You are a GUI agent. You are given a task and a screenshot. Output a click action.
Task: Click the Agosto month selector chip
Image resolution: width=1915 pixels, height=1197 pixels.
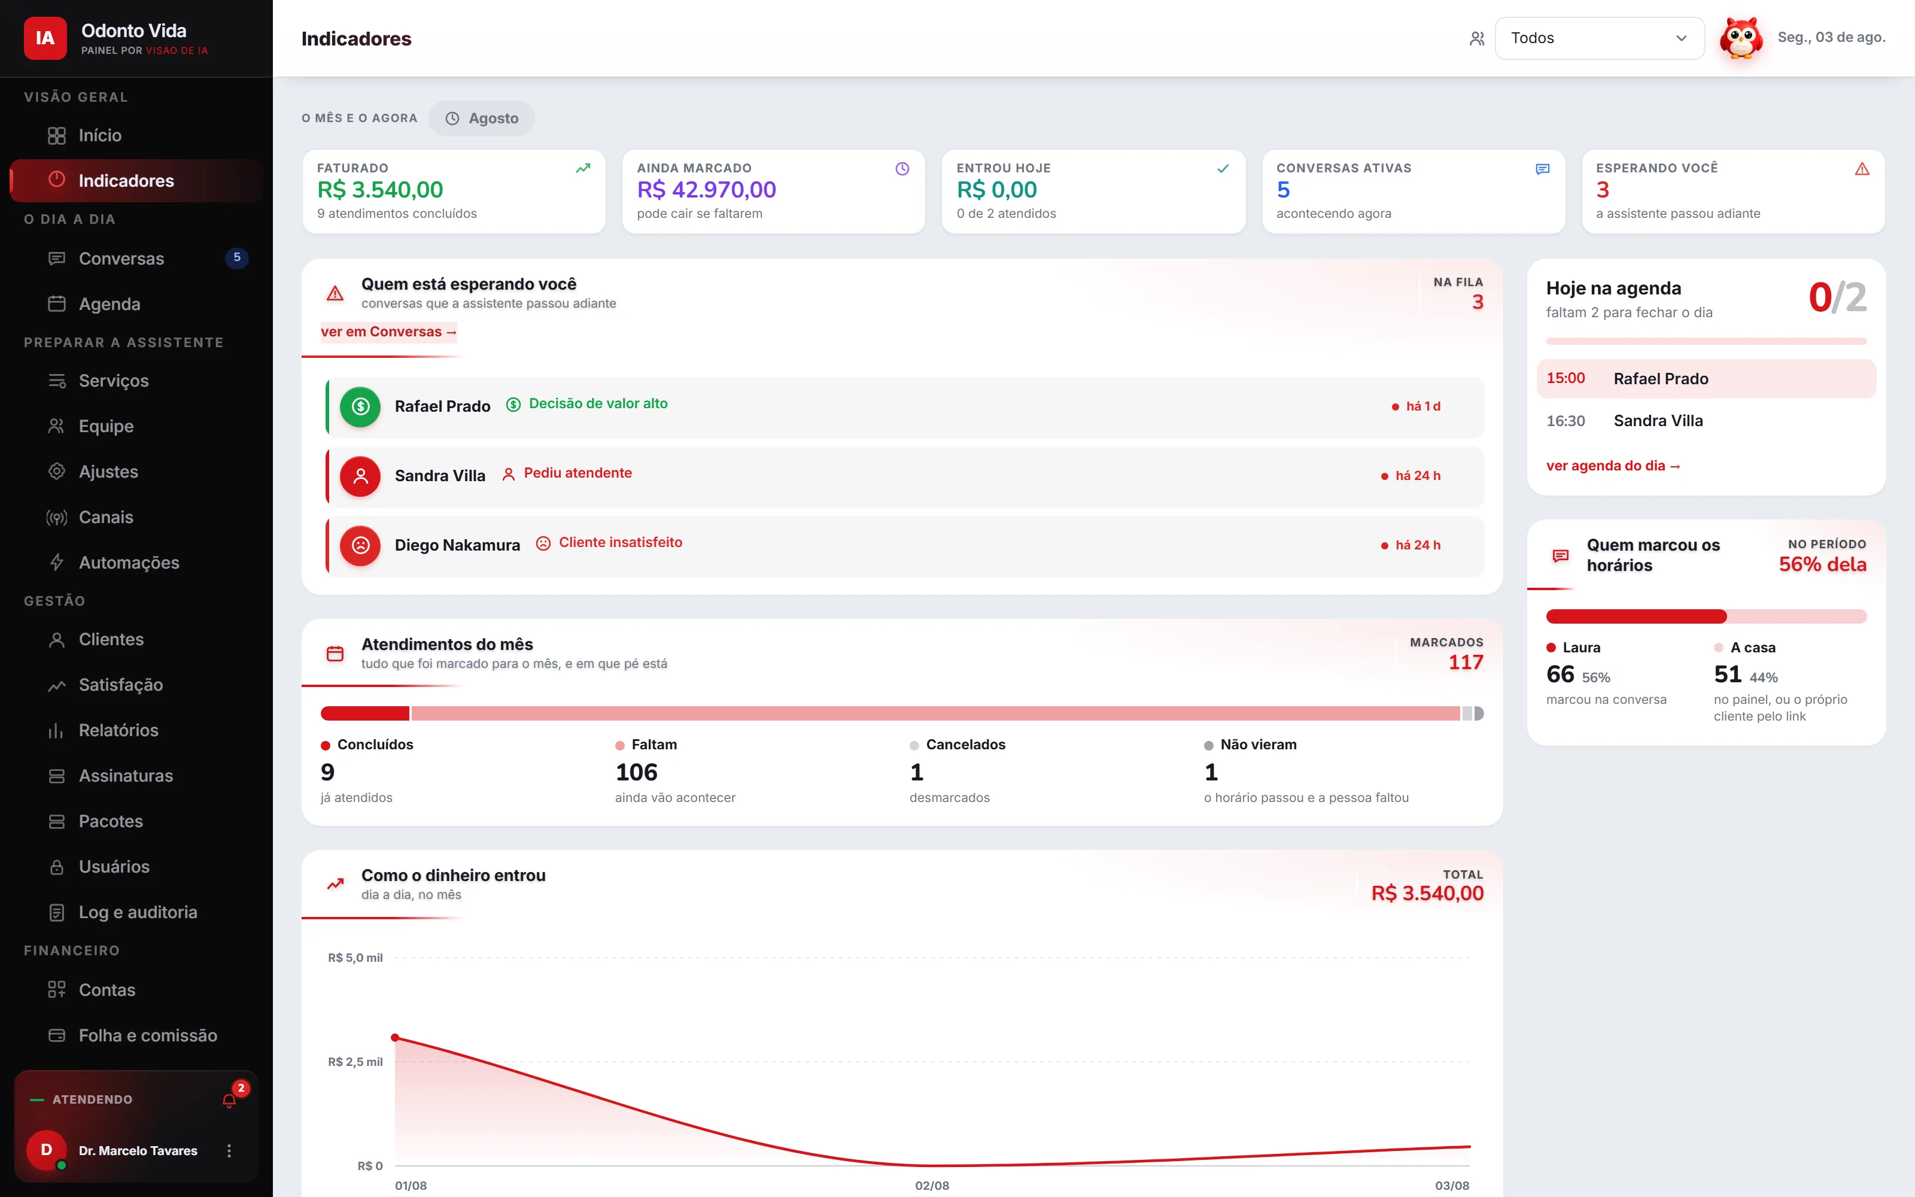(482, 119)
